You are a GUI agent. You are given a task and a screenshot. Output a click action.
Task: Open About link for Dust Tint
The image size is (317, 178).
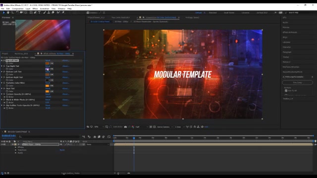(x=66, y=89)
